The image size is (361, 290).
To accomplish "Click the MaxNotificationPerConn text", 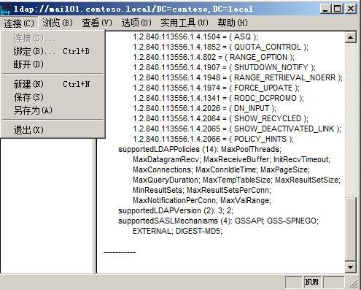I will tap(175, 200).
